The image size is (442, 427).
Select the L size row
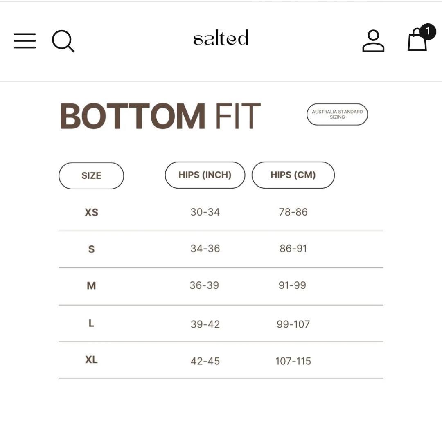[x=92, y=324]
